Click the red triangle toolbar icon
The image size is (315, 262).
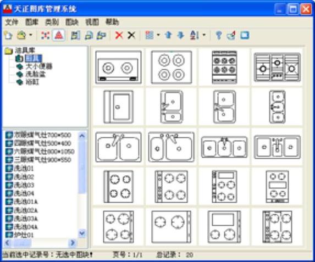pyautogui.click(x=59, y=36)
